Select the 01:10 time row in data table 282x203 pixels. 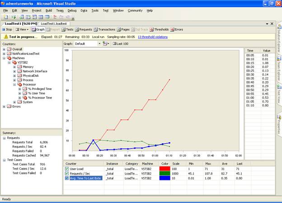[260, 105]
